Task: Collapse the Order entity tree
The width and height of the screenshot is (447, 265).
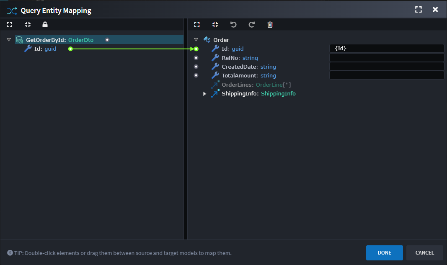Action: tap(196, 39)
